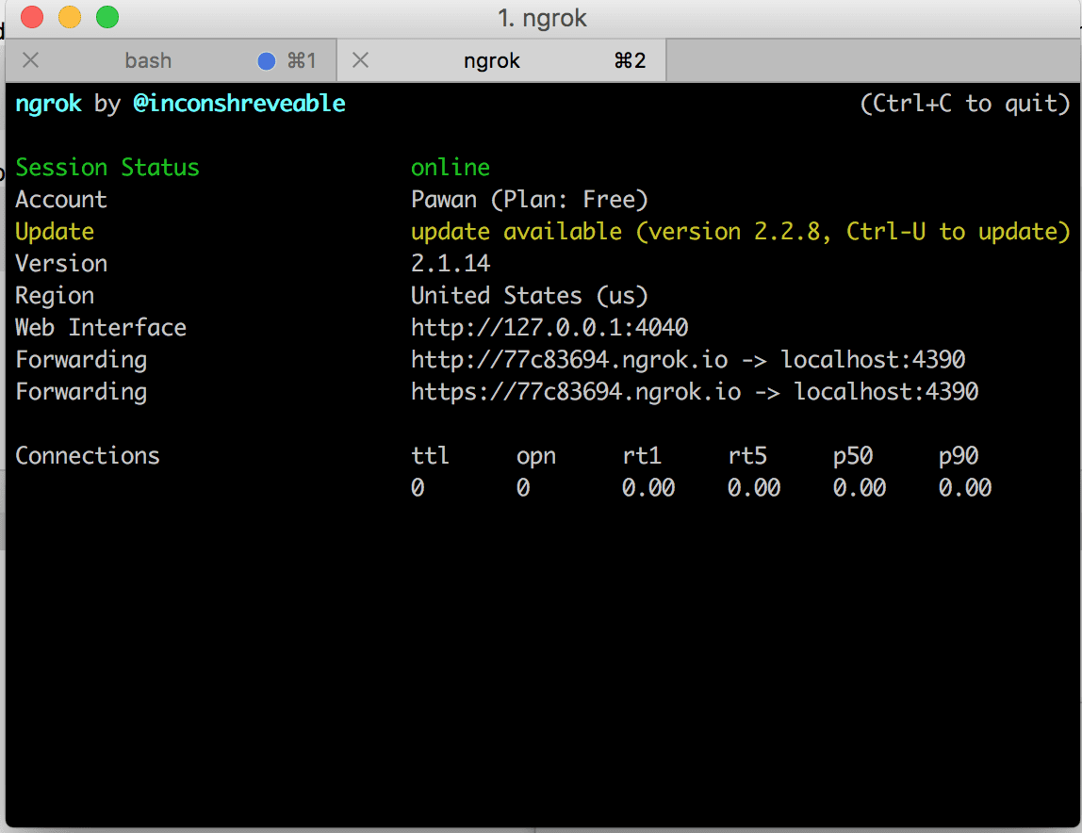
Task: Open the Web Interface URL http://127.0.0.1:4040
Action: tap(549, 328)
